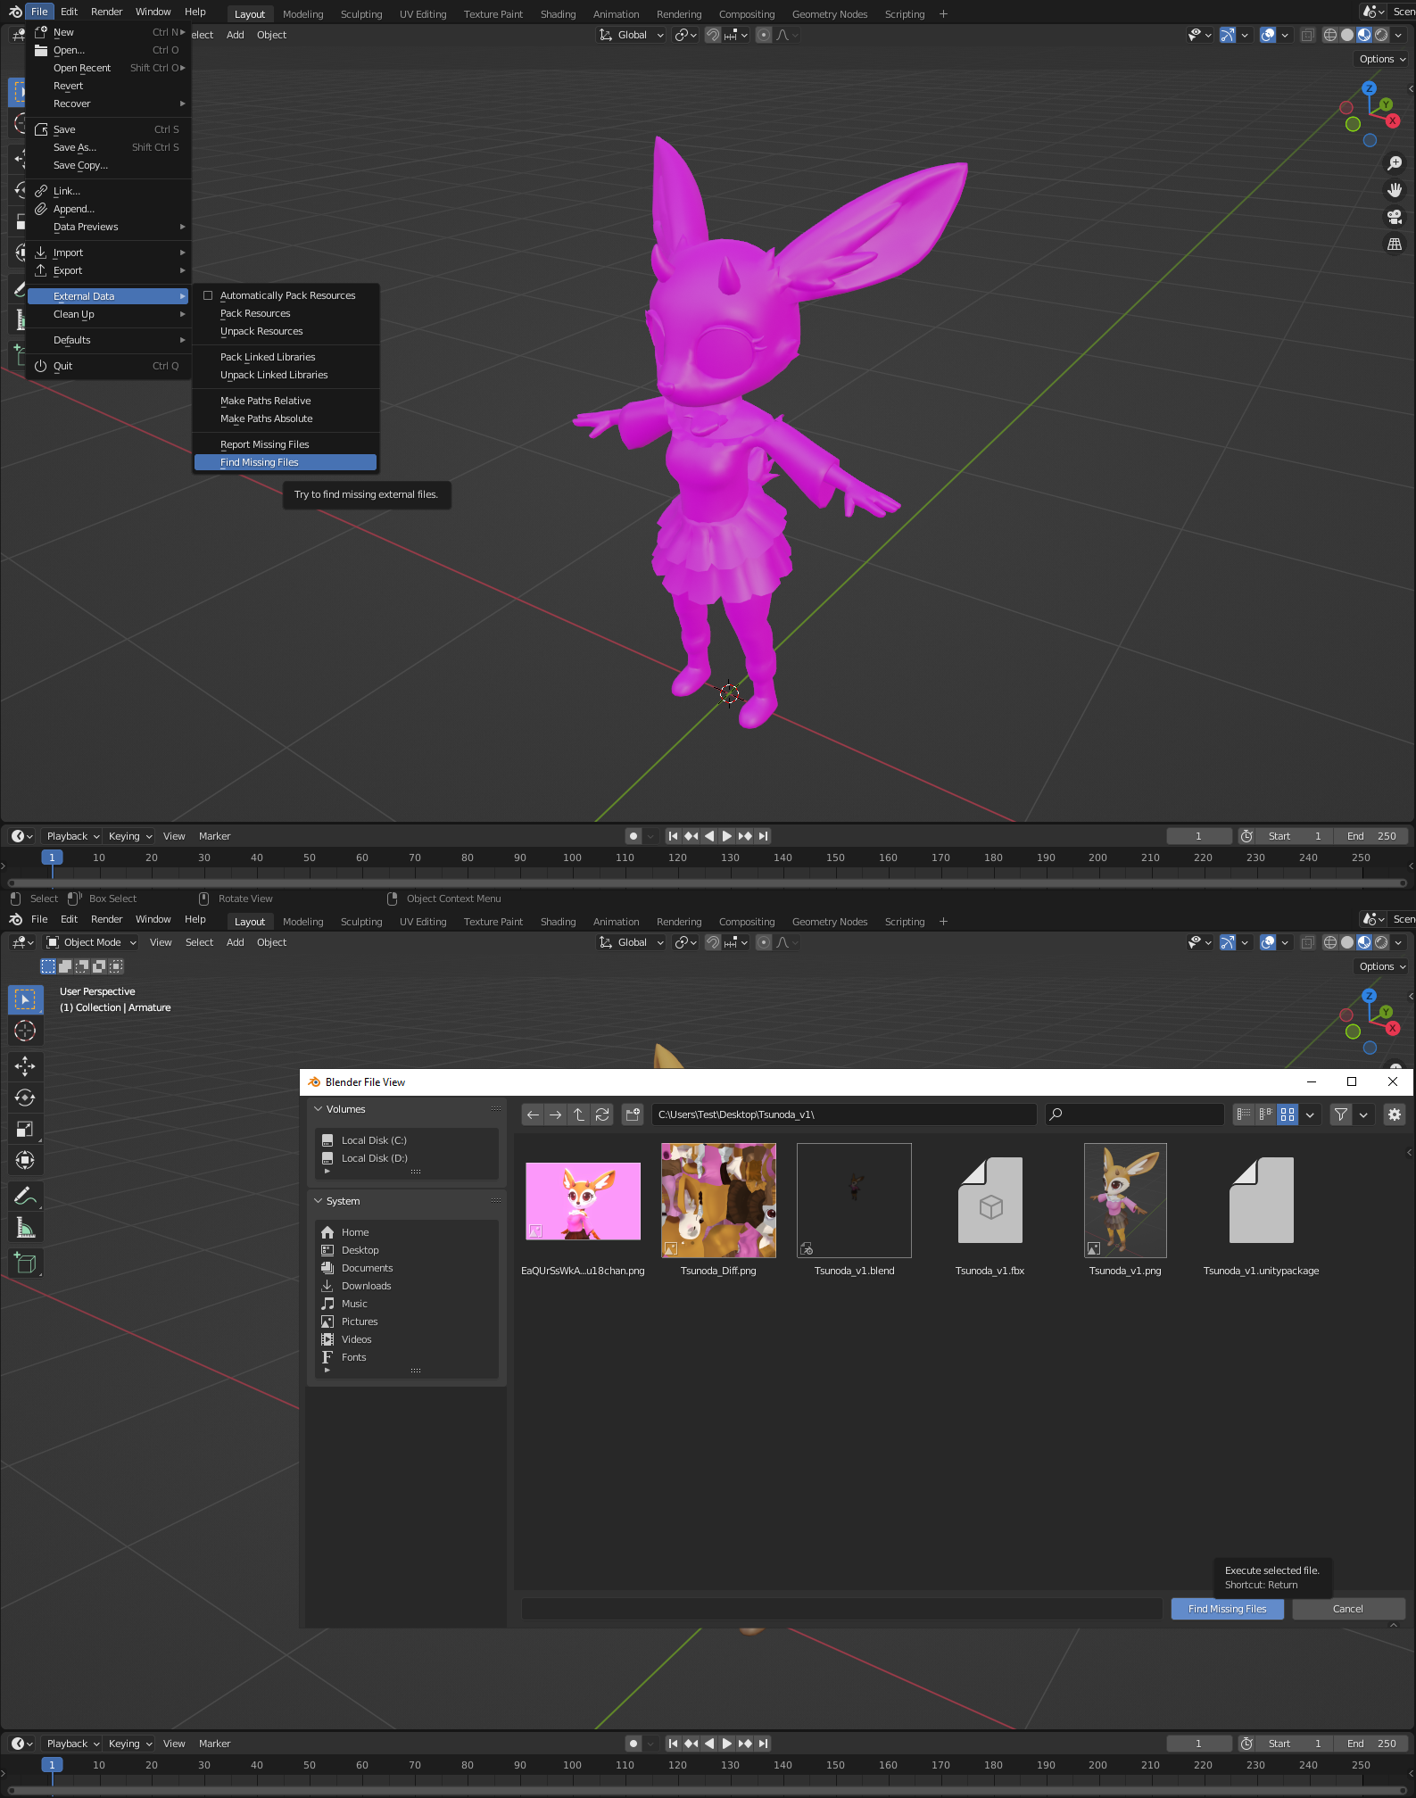The height and width of the screenshot is (1798, 1416).
Task: Set selection mode to Invert
Action: [x=99, y=966]
